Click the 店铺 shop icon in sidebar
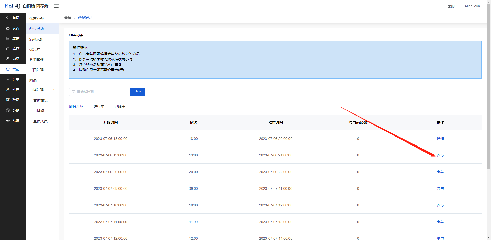 8,38
